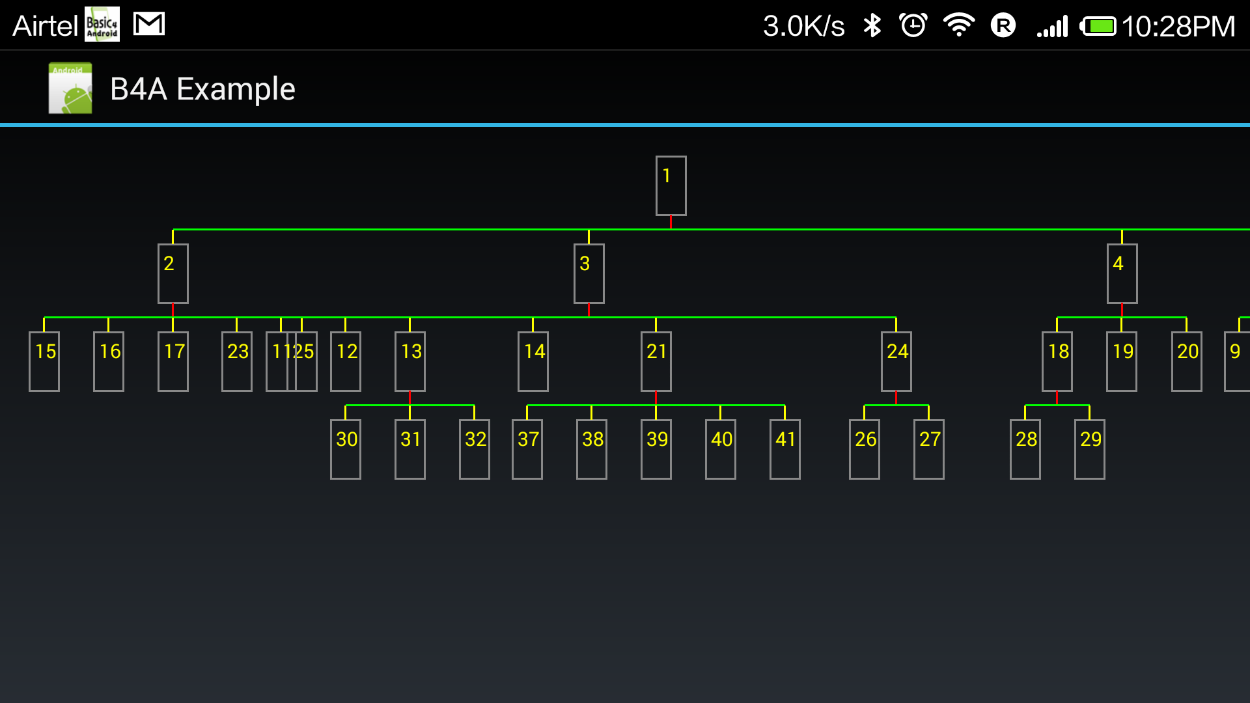Select tree node 13
The width and height of the screenshot is (1250, 703).
[410, 361]
